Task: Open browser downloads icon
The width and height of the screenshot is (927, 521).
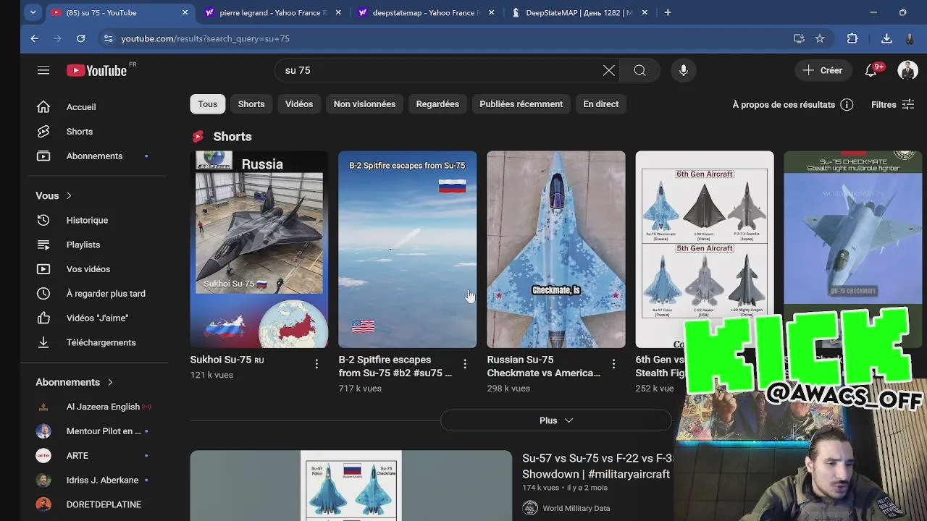Action: point(886,38)
